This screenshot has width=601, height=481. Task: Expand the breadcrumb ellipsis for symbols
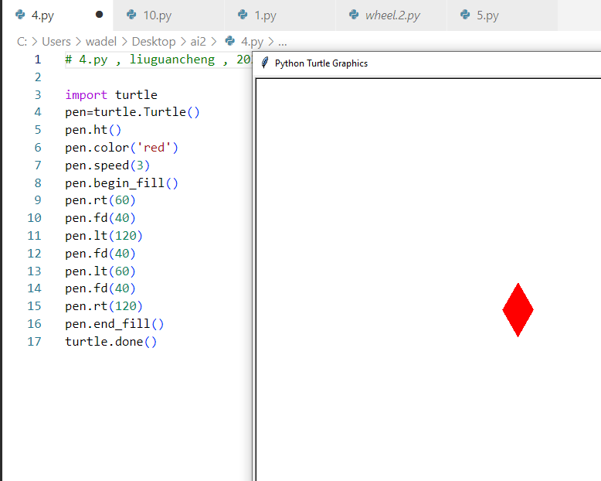[283, 42]
